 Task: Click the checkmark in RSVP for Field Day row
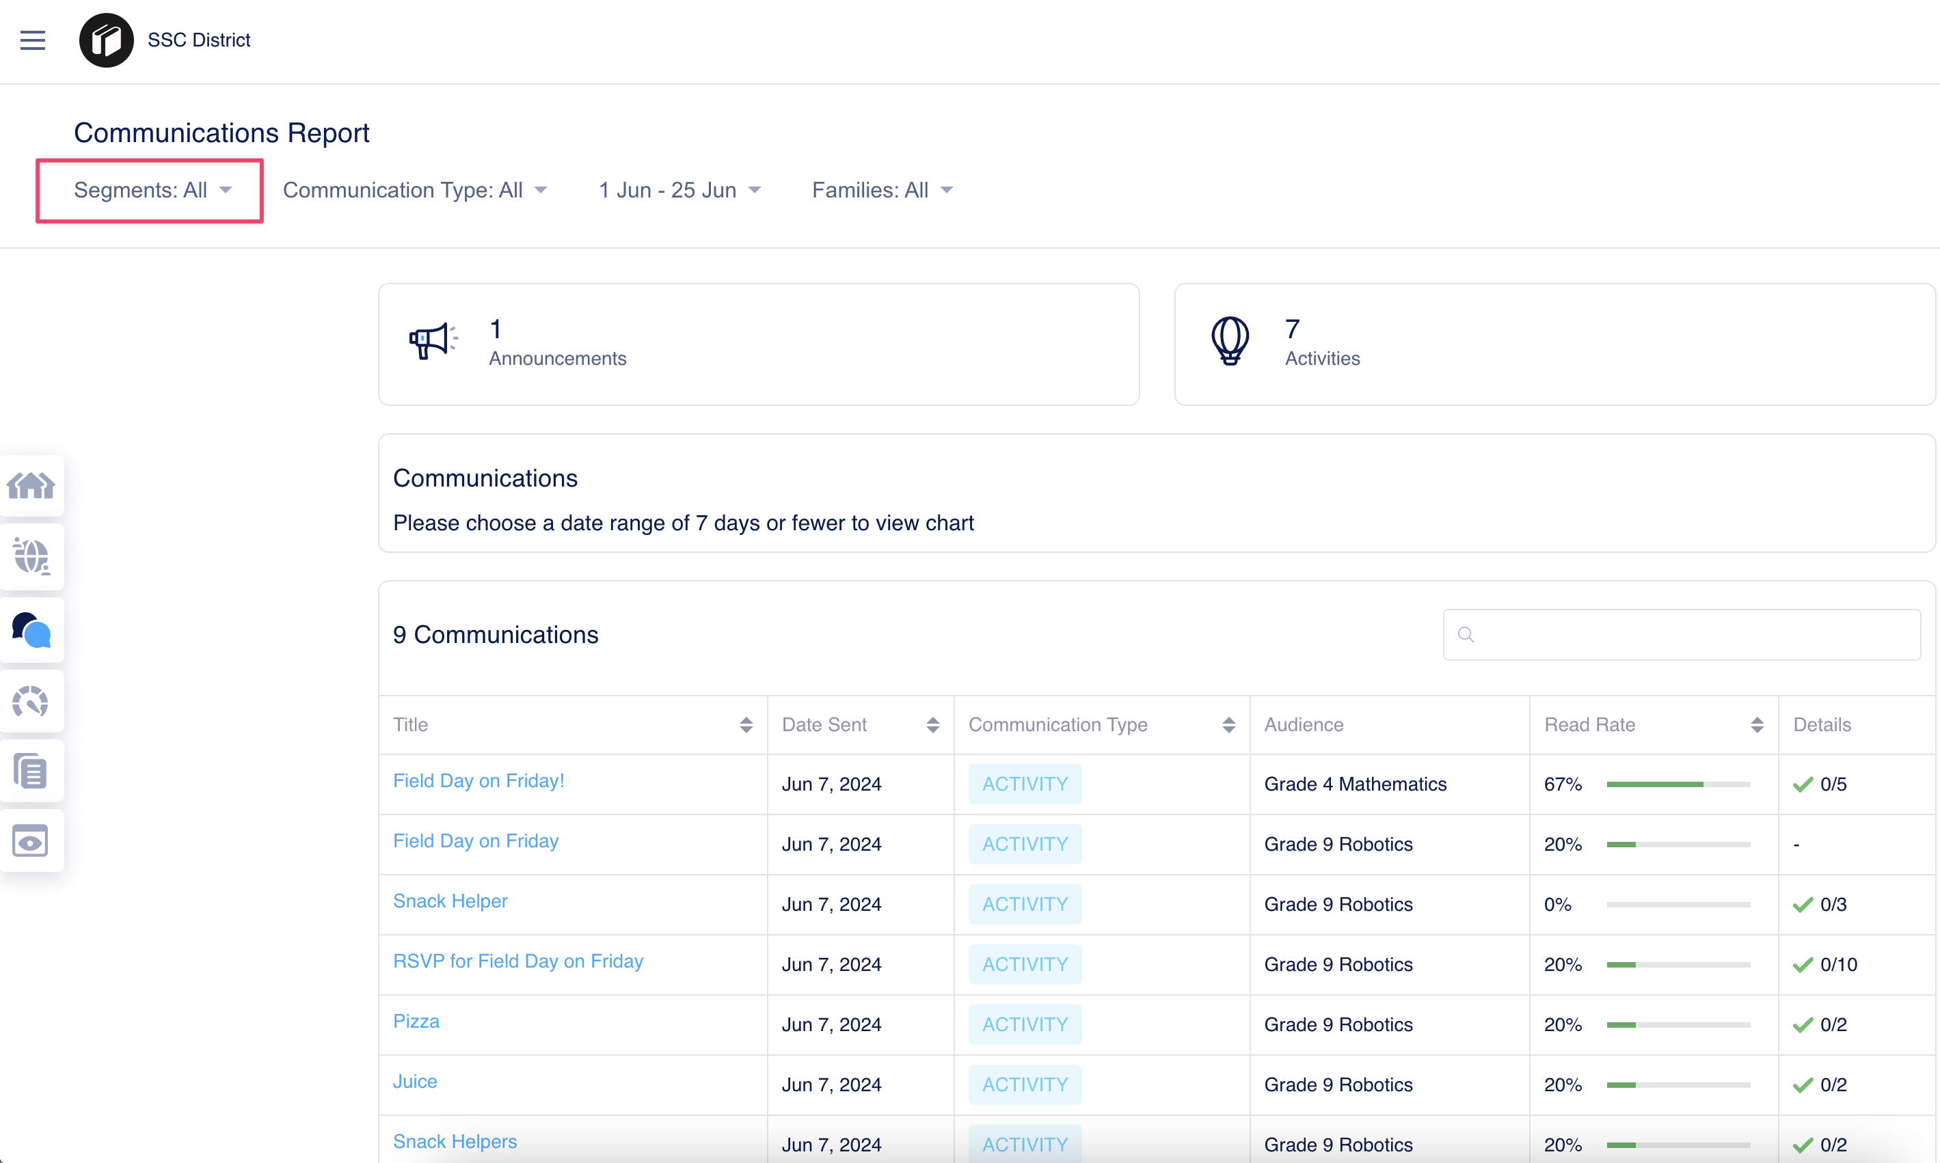(x=1803, y=965)
